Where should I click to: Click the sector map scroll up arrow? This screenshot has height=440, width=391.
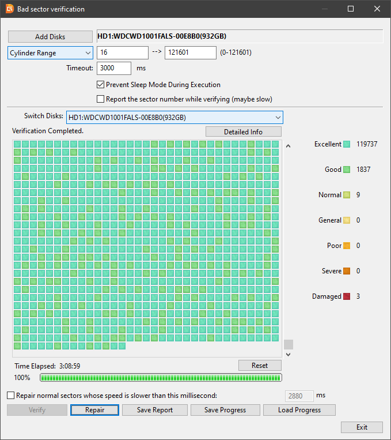pos(288,146)
